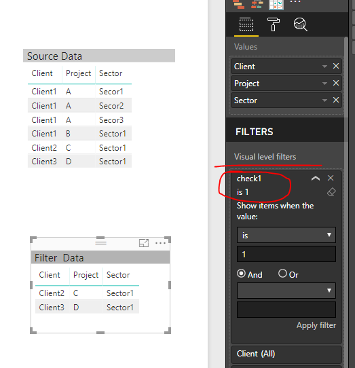
Task: Select the Secor1 cell in Source Data
Action: [x=111, y=92]
